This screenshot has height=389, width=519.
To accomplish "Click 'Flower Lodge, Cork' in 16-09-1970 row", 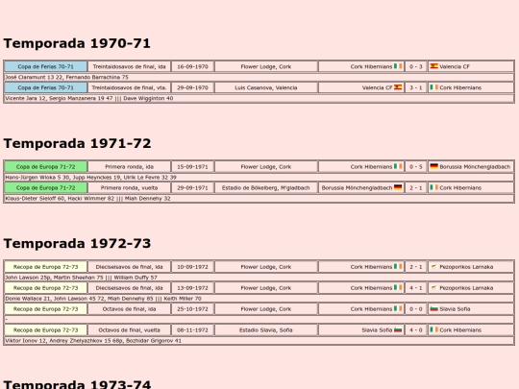I will (266, 66).
